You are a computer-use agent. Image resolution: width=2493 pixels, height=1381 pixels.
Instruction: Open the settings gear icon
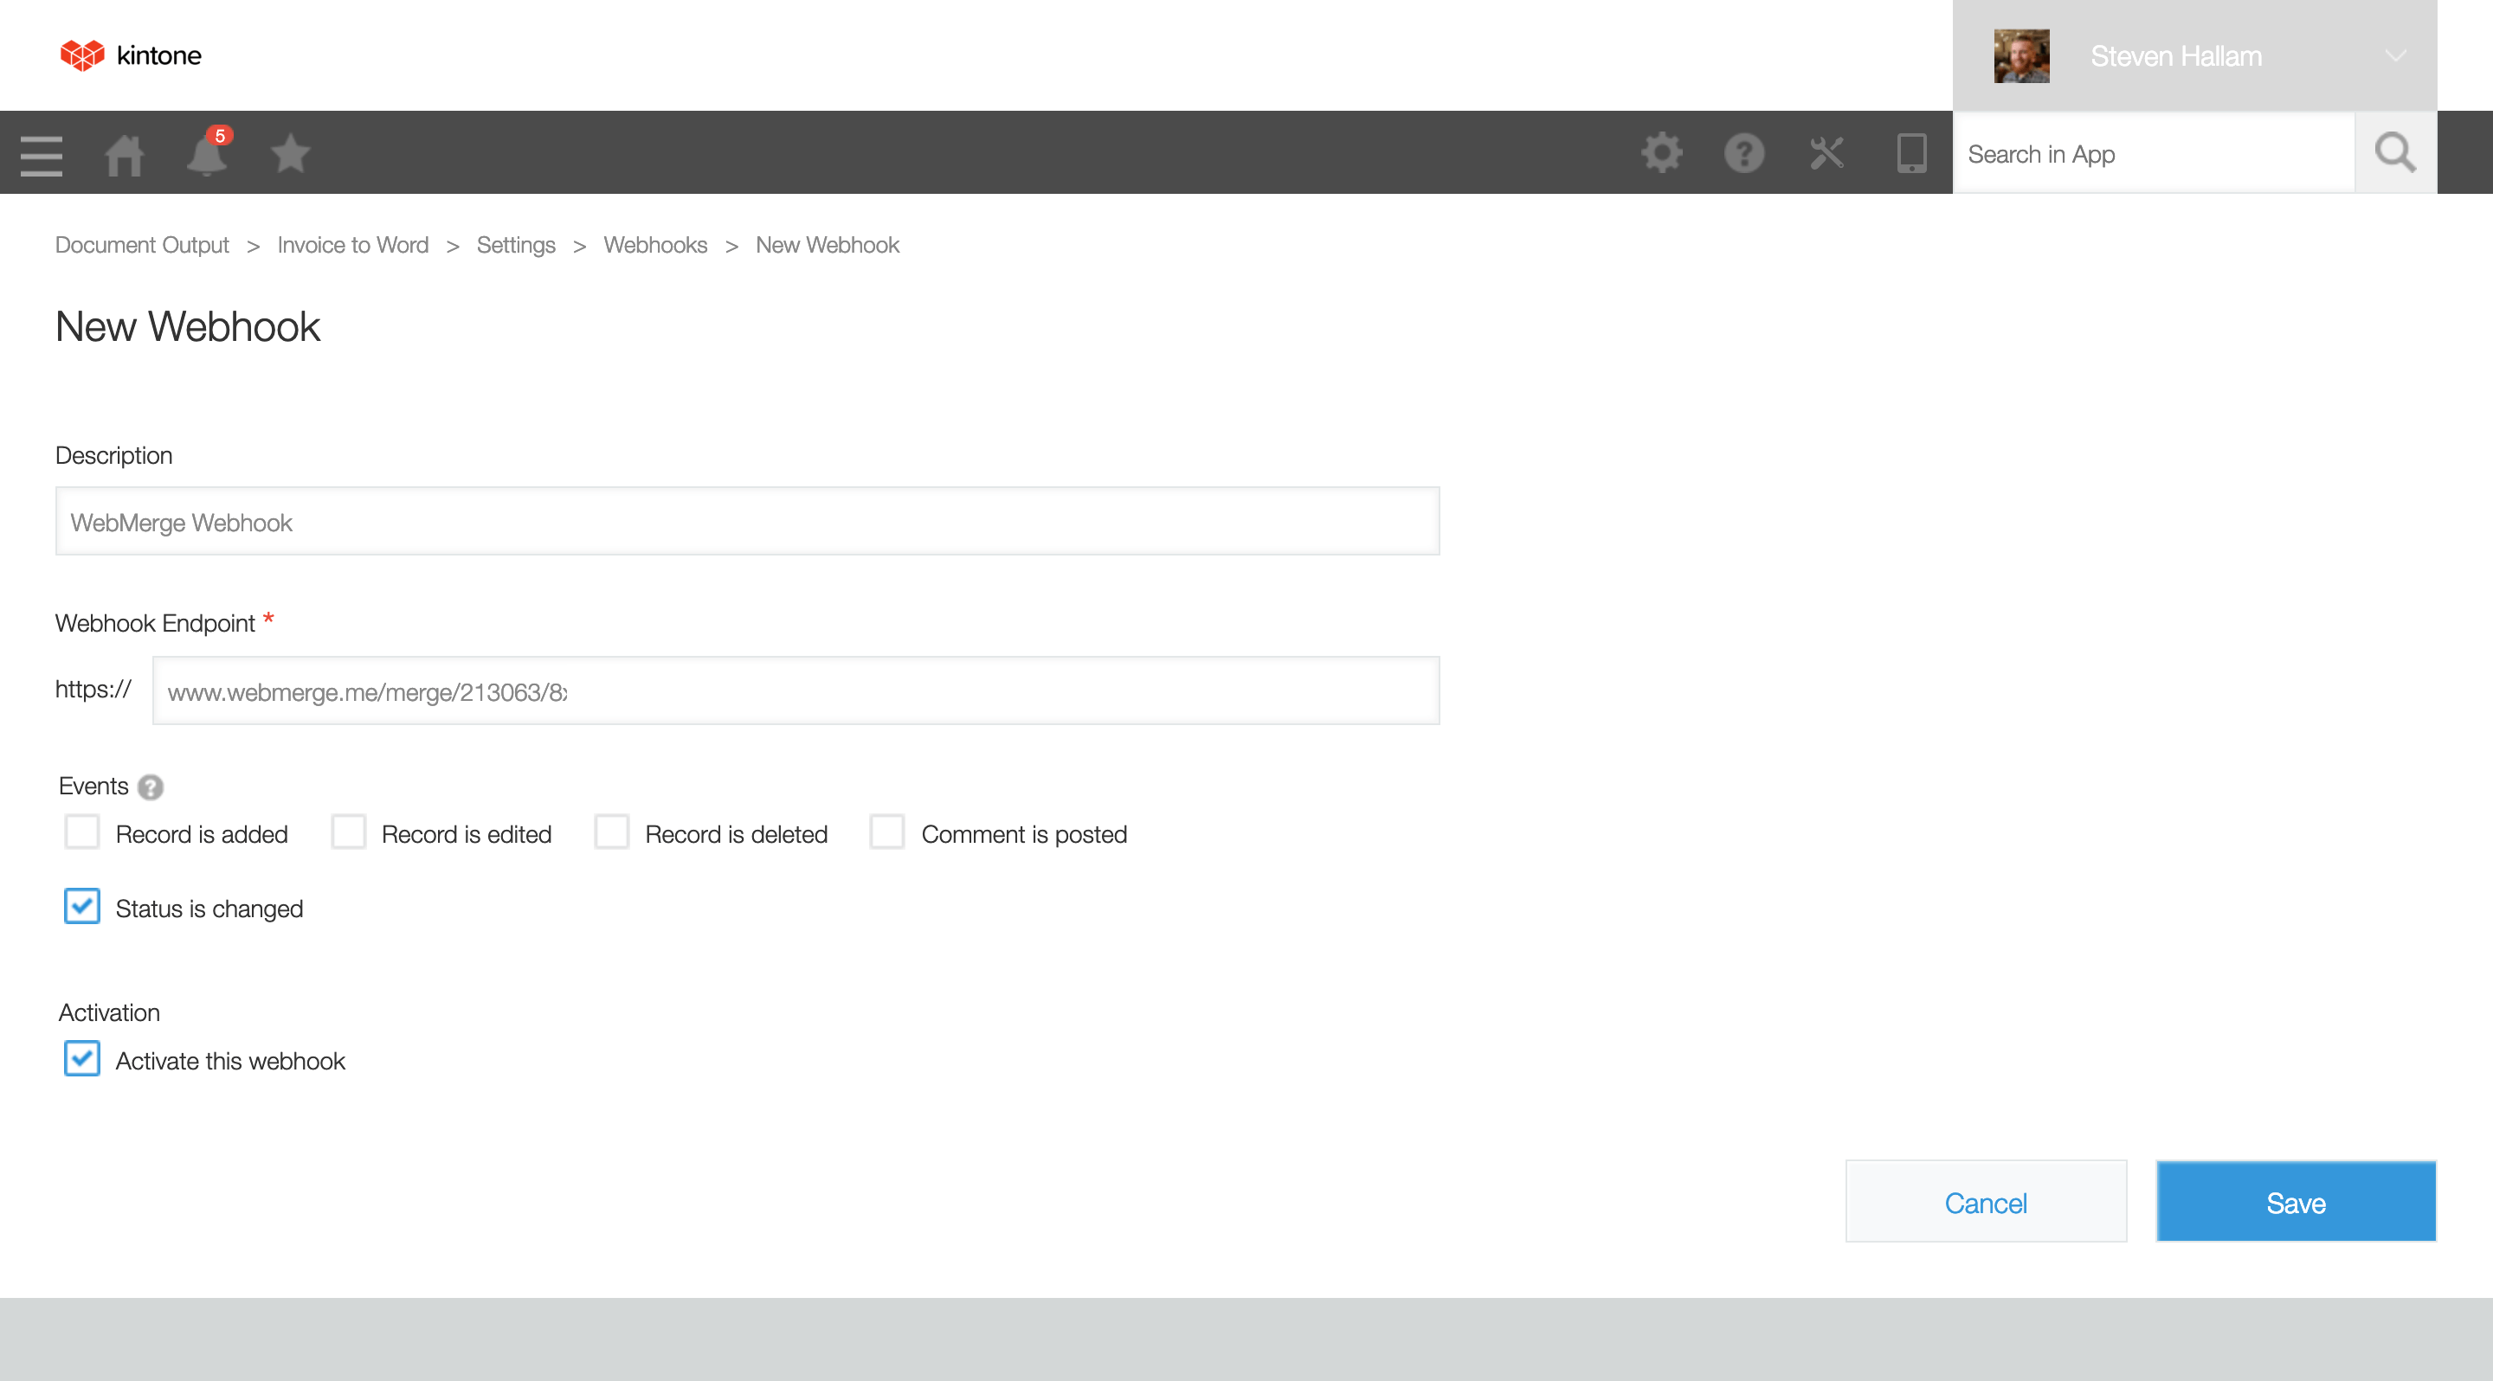(1662, 151)
